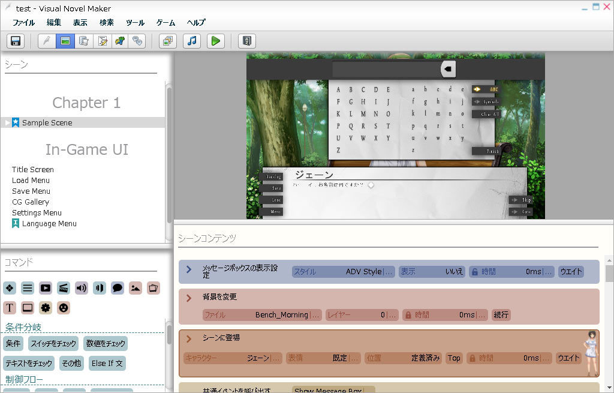Select the clapperboard command category icon
614x393 pixels.
pyautogui.click(x=64, y=288)
